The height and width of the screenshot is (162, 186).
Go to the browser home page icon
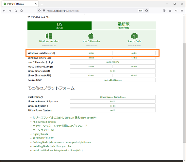point(22,11)
